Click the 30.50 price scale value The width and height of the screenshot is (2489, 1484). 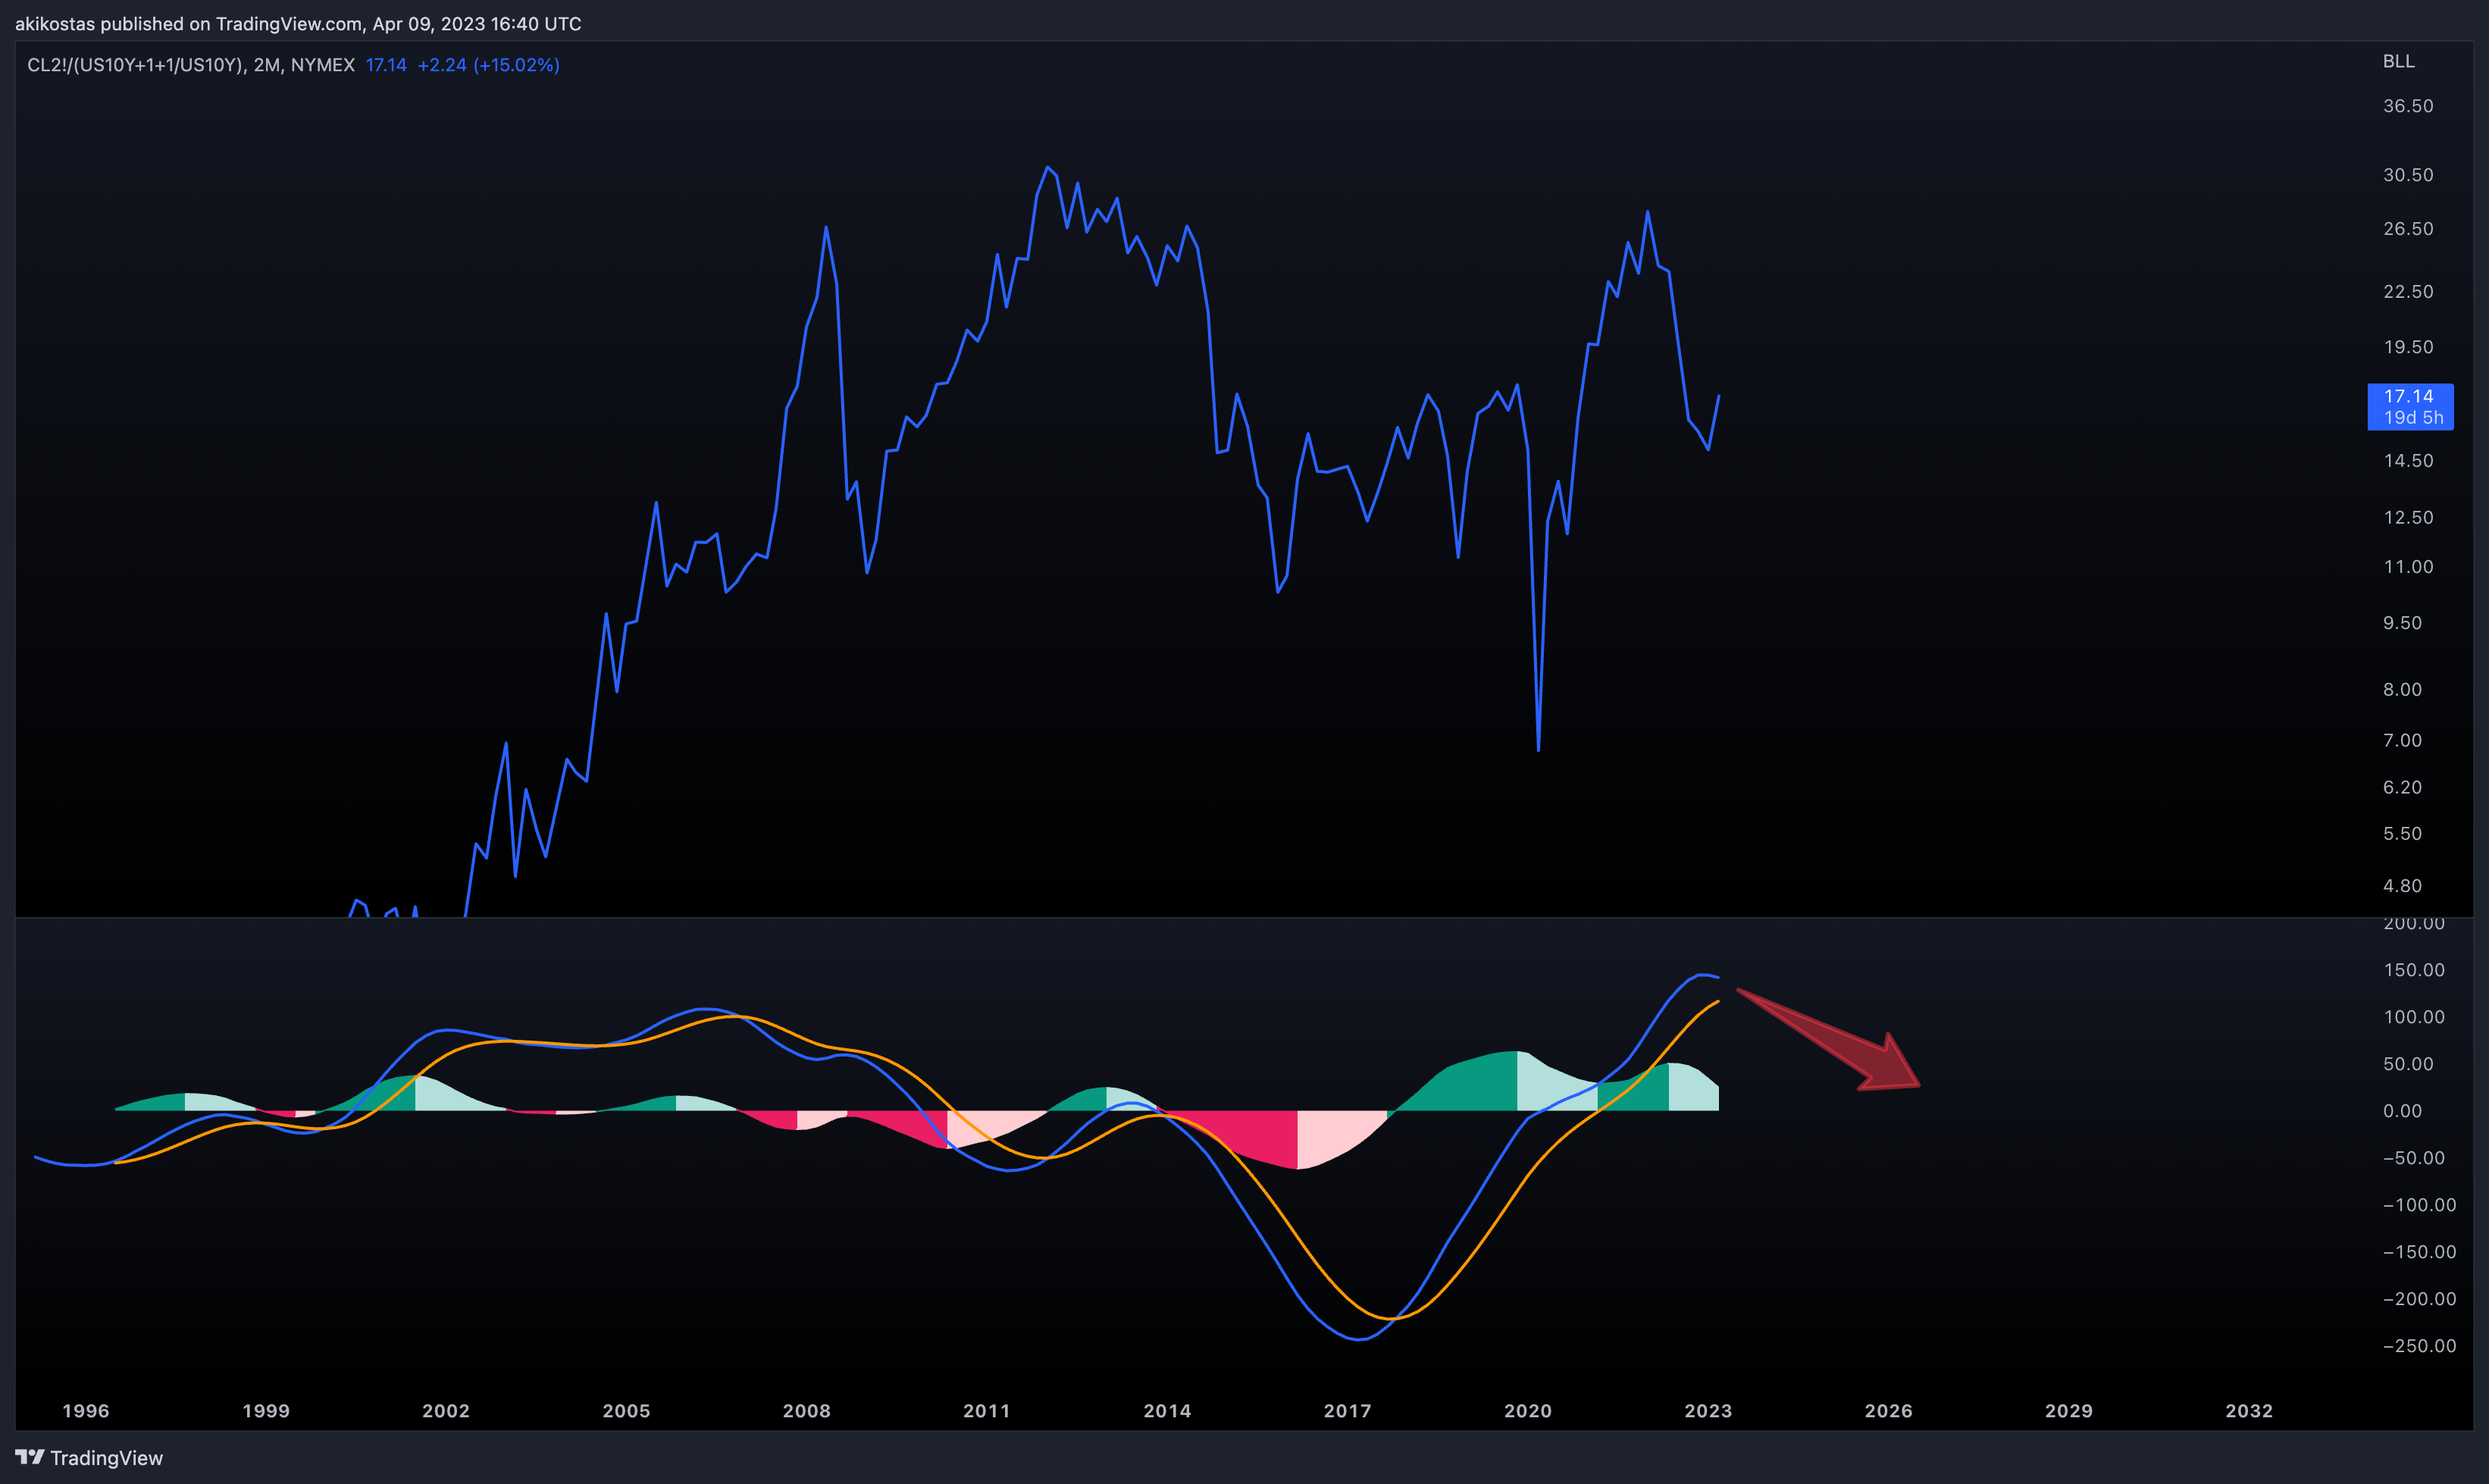pyautogui.click(x=2408, y=174)
